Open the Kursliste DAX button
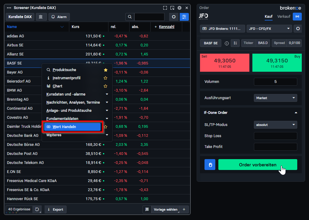Image resolution: width=309 pixels, height=220 pixels. [20, 17]
